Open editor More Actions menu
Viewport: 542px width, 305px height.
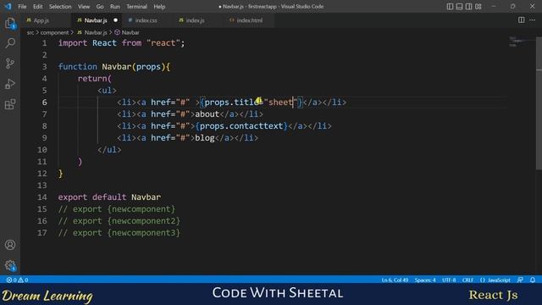click(x=533, y=20)
